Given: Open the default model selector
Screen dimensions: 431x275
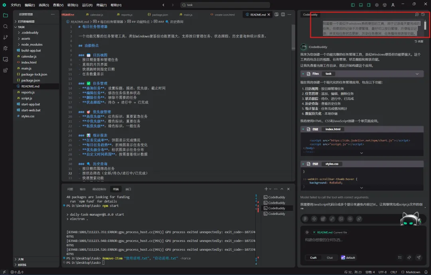Looking at the screenshot, I should click(348, 258).
